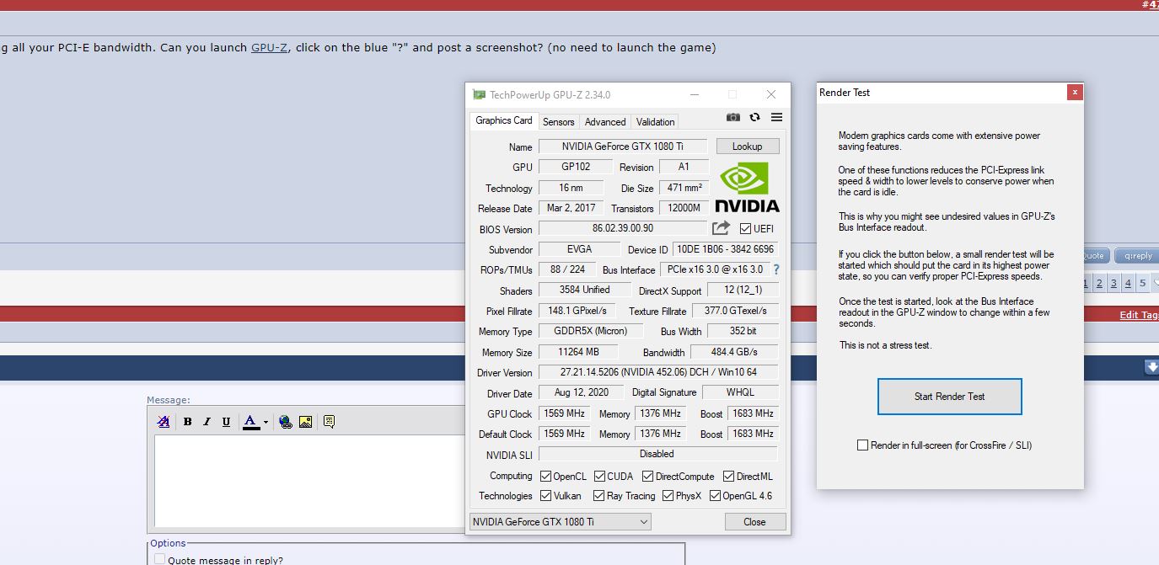This screenshot has width=1159, height=565.
Task: Click the GPU name field showing GTX 1080 Ti
Action: (x=623, y=147)
